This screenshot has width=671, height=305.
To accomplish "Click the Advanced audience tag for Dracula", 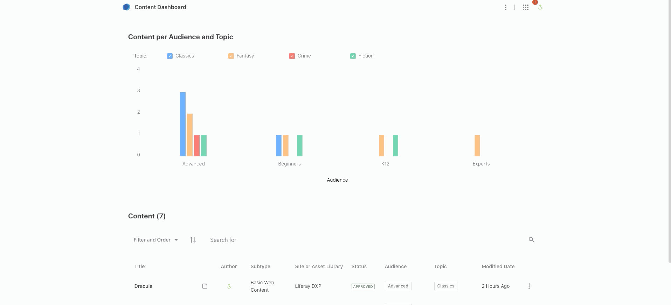I will tap(398, 286).
